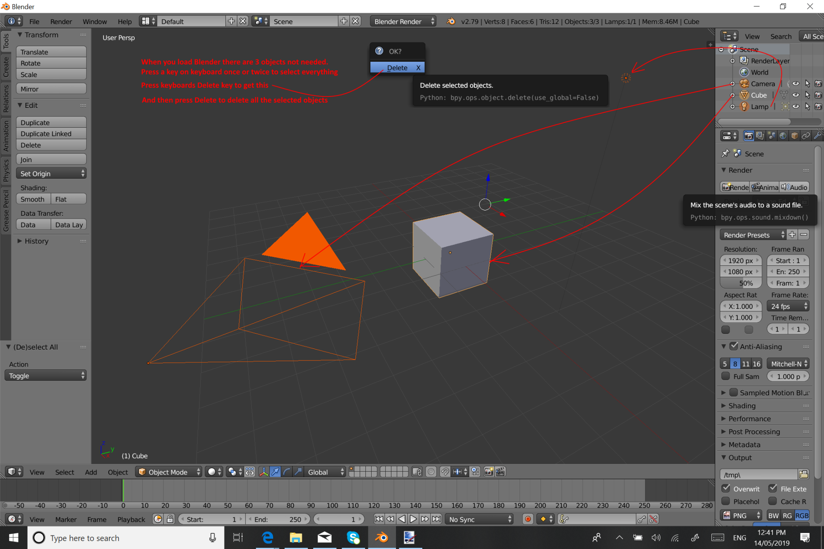Click the Lamp bulb icon in outliner

(x=744, y=106)
